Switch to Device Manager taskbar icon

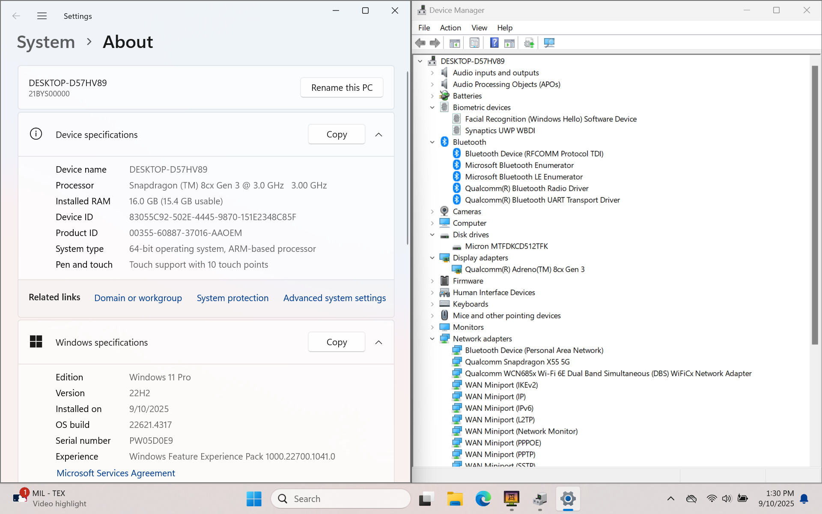tap(540, 499)
